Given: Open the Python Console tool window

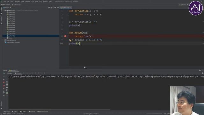Looking at the screenshot, I should click(42, 112).
